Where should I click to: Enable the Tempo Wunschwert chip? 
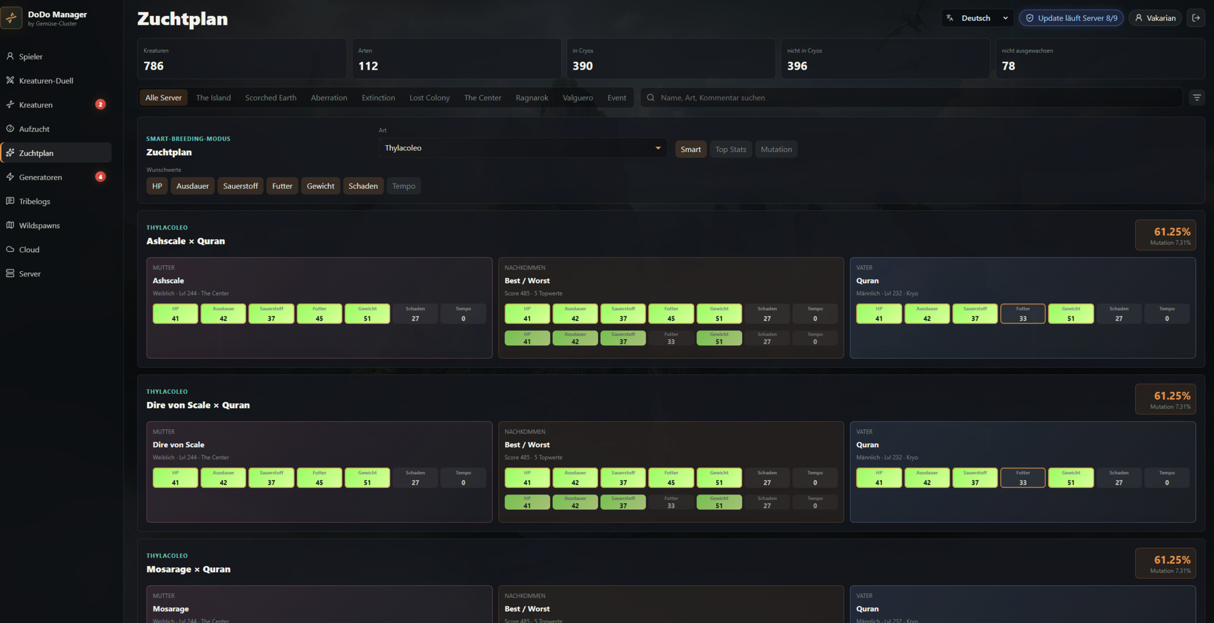click(404, 186)
